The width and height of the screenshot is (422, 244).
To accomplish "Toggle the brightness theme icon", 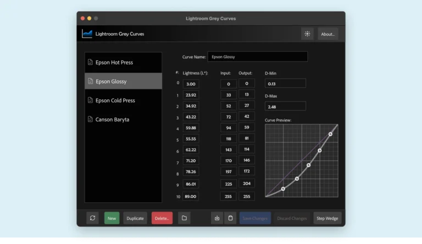I will (x=307, y=34).
